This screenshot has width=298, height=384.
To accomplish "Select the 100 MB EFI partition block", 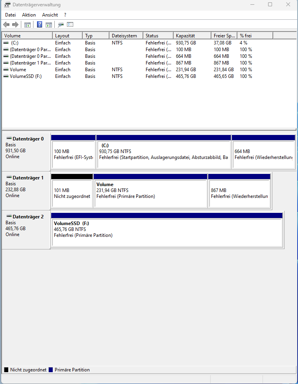I will 73,152.
